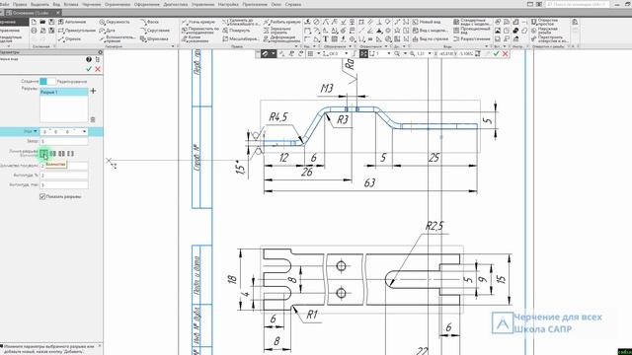
Task: Select Деформация перемещением tool
Action: tap(281, 38)
